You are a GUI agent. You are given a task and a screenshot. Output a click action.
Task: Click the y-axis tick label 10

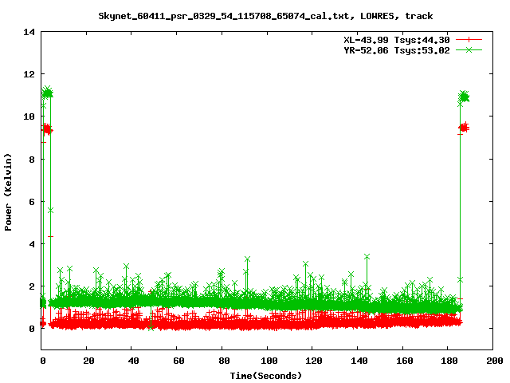point(29,116)
